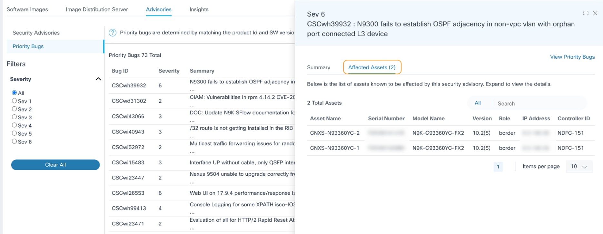Expand the details panel to full screen
The width and height of the screenshot is (603, 234).
[585, 14]
